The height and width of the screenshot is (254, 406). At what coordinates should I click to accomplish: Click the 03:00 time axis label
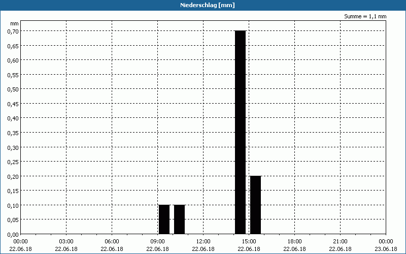point(66,242)
